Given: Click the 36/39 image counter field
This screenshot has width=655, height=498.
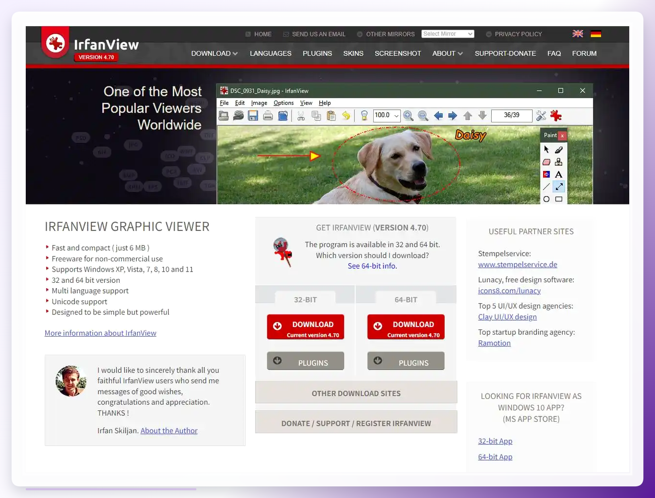Looking at the screenshot, I should click(512, 116).
